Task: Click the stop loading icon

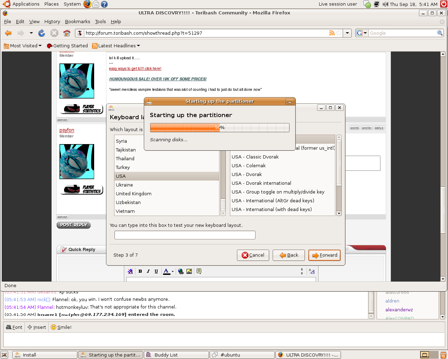Action: pos(54,33)
